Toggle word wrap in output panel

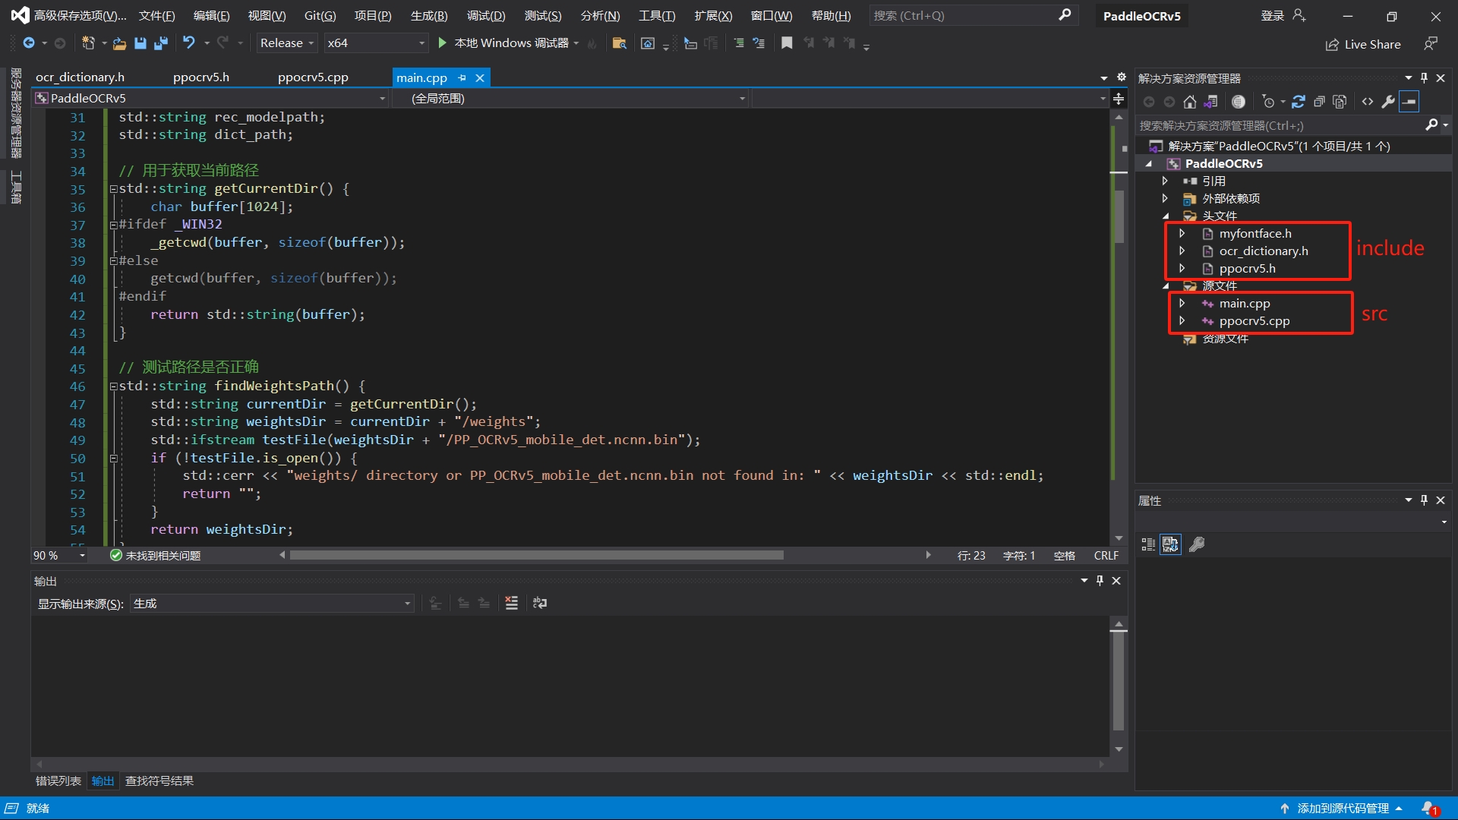click(540, 604)
